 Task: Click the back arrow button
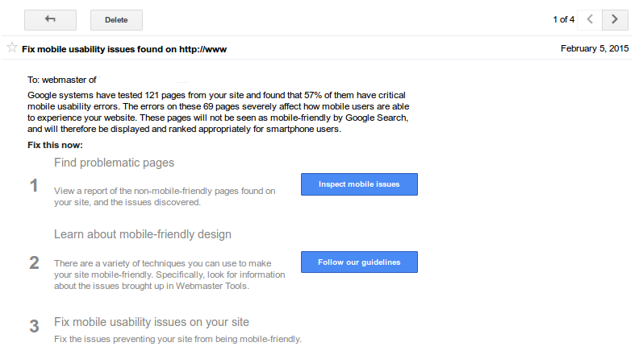point(50,20)
